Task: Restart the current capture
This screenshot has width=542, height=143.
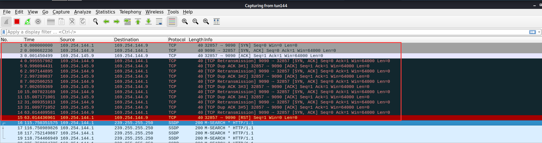Action: point(27,21)
